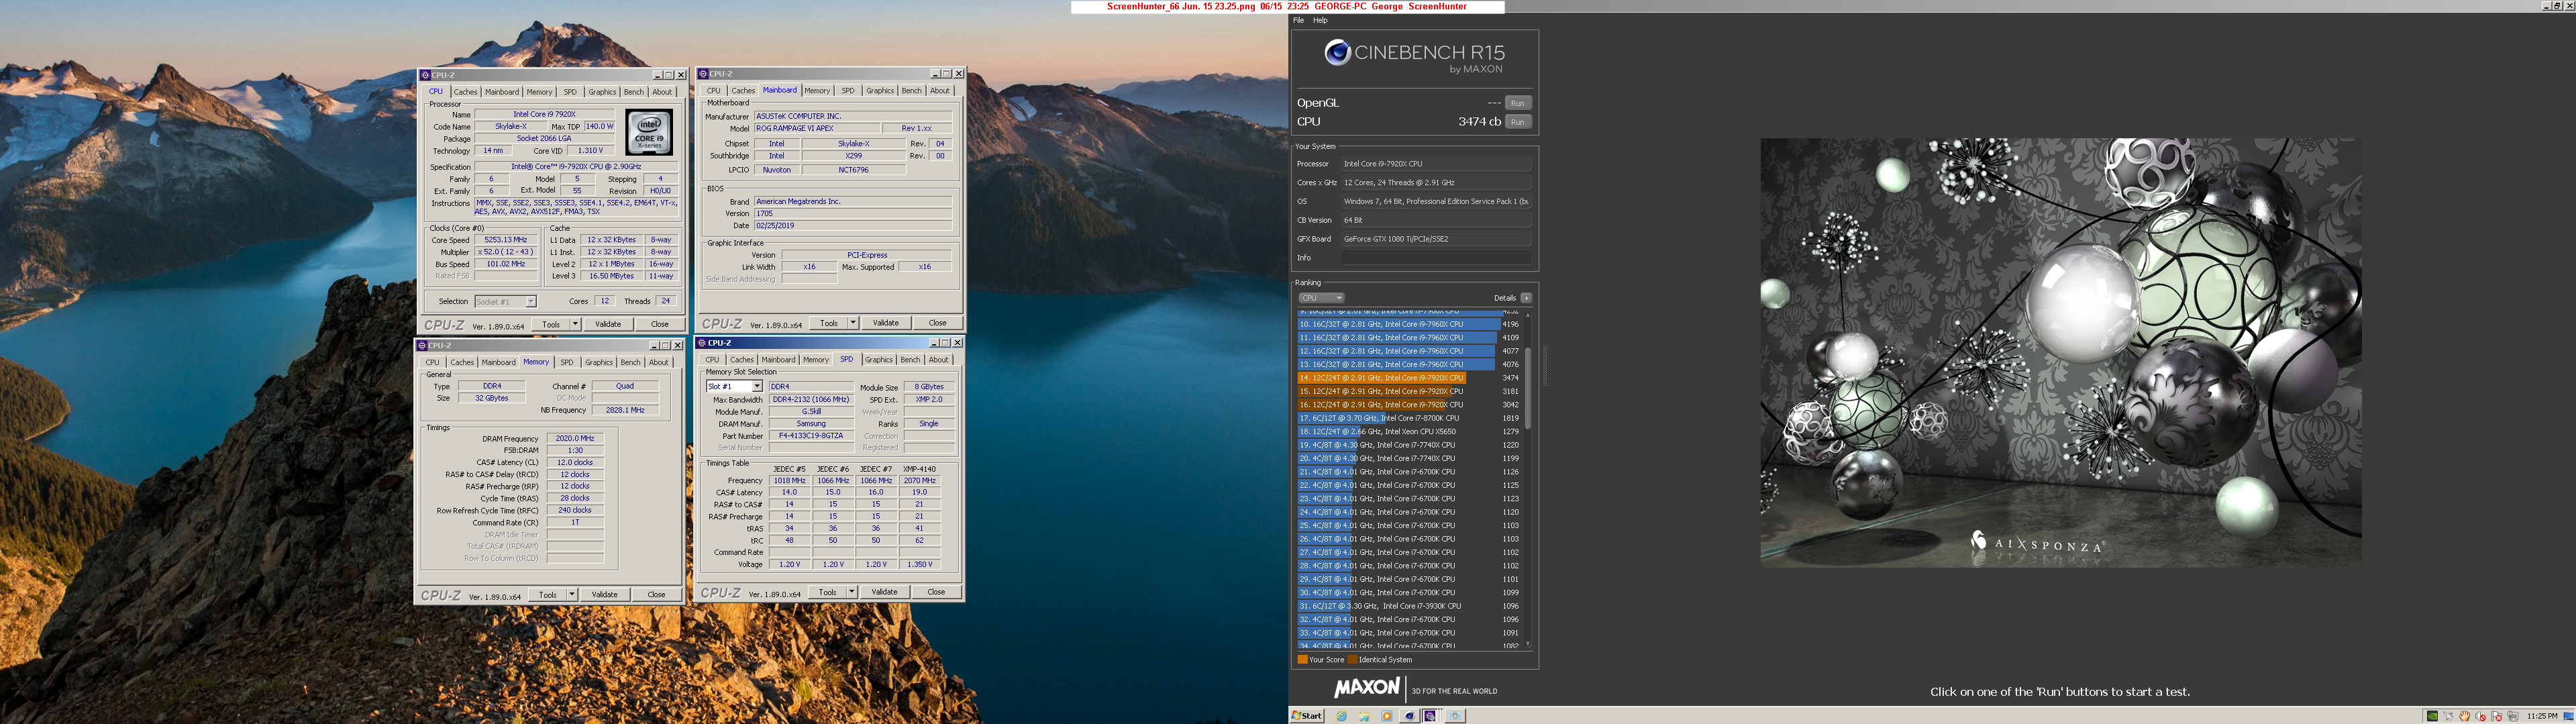Click the brown Identical System legend swatch
The height and width of the screenshot is (724, 2576).
1353,660
